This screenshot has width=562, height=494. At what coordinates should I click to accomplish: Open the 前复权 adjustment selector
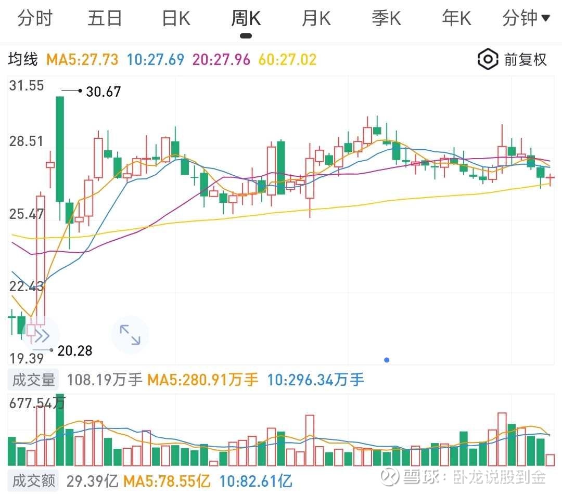point(525,59)
